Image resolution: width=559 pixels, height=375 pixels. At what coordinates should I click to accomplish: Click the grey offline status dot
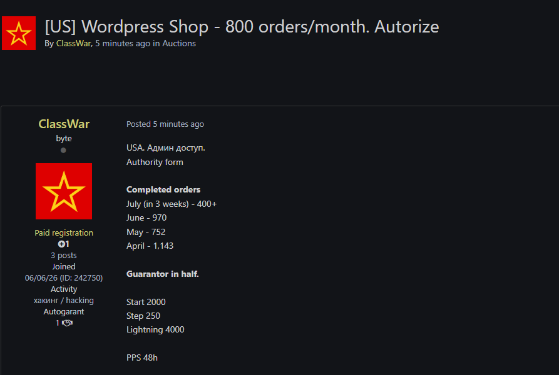63,150
